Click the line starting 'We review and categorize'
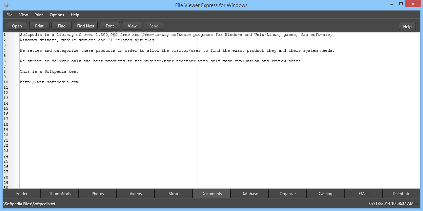423x211 pixels. (x=177, y=50)
